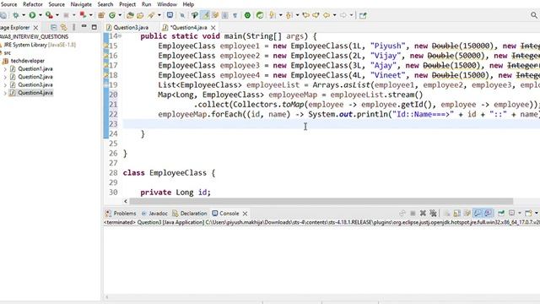Screen dimensions: 540x304
Task: Close the Console view tab
Action: pos(245,214)
